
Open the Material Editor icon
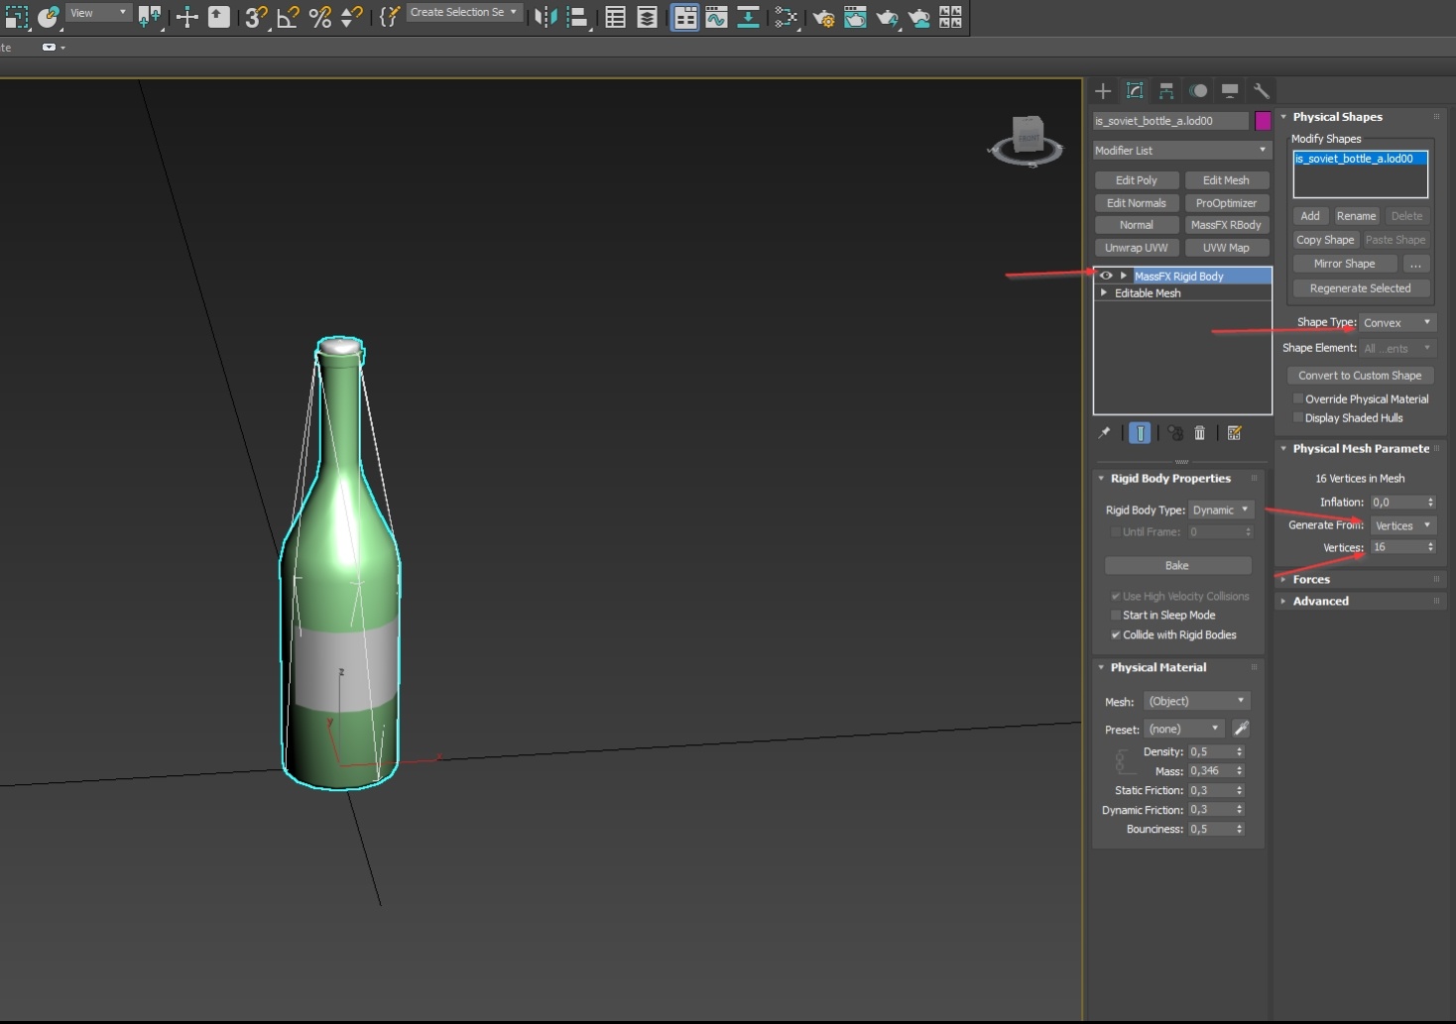point(786,17)
